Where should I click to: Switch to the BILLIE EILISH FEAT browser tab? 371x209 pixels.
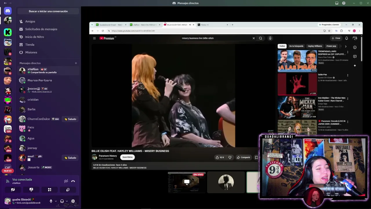[x=177, y=25]
